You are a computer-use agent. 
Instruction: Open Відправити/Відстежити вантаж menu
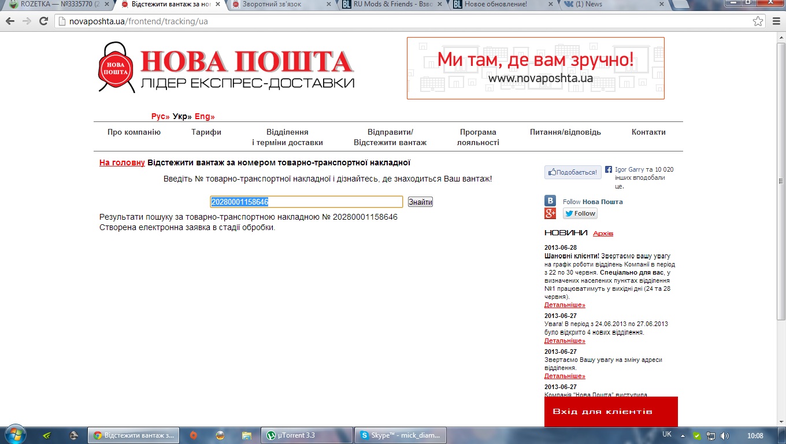[x=390, y=137]
